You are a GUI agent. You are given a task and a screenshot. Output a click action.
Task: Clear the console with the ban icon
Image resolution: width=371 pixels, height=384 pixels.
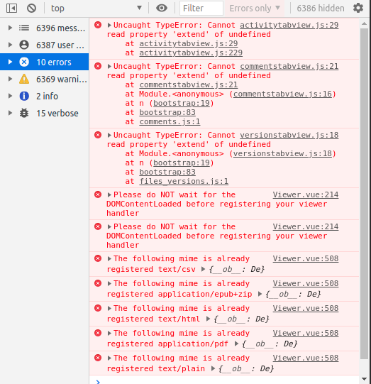(x=32, y=9)
